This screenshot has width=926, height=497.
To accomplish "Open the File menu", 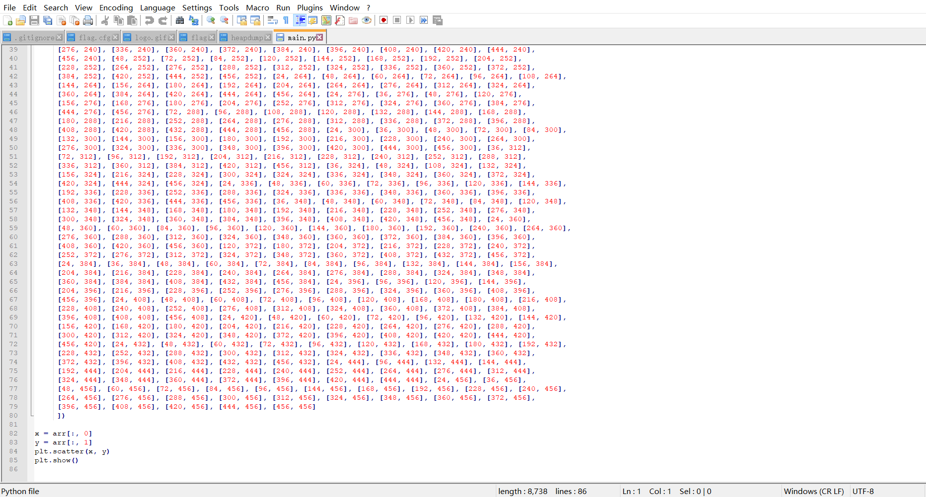I will click(9, 7).
